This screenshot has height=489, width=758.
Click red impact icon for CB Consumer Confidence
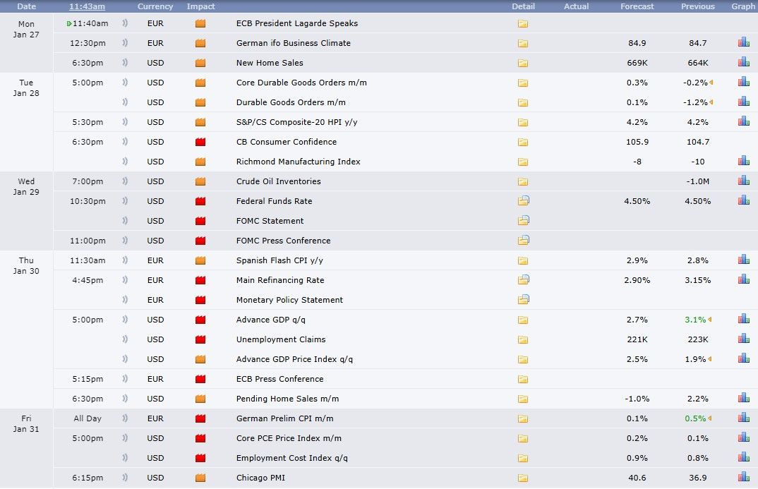click(200, 142)
